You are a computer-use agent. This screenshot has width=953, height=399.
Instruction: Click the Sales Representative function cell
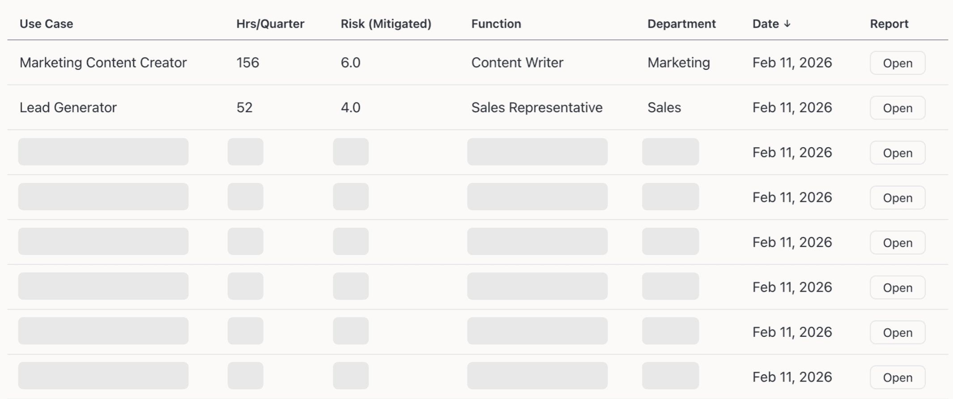pos(536,107)
